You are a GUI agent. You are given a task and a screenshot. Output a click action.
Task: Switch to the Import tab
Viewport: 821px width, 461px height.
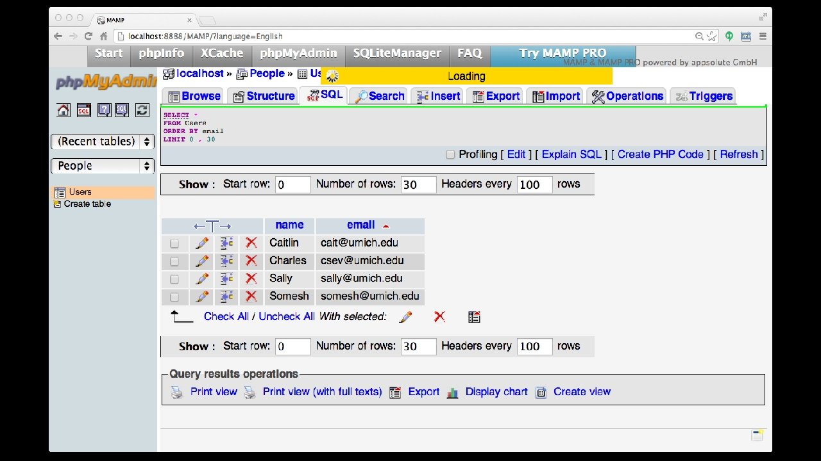(x=554, y=96)
